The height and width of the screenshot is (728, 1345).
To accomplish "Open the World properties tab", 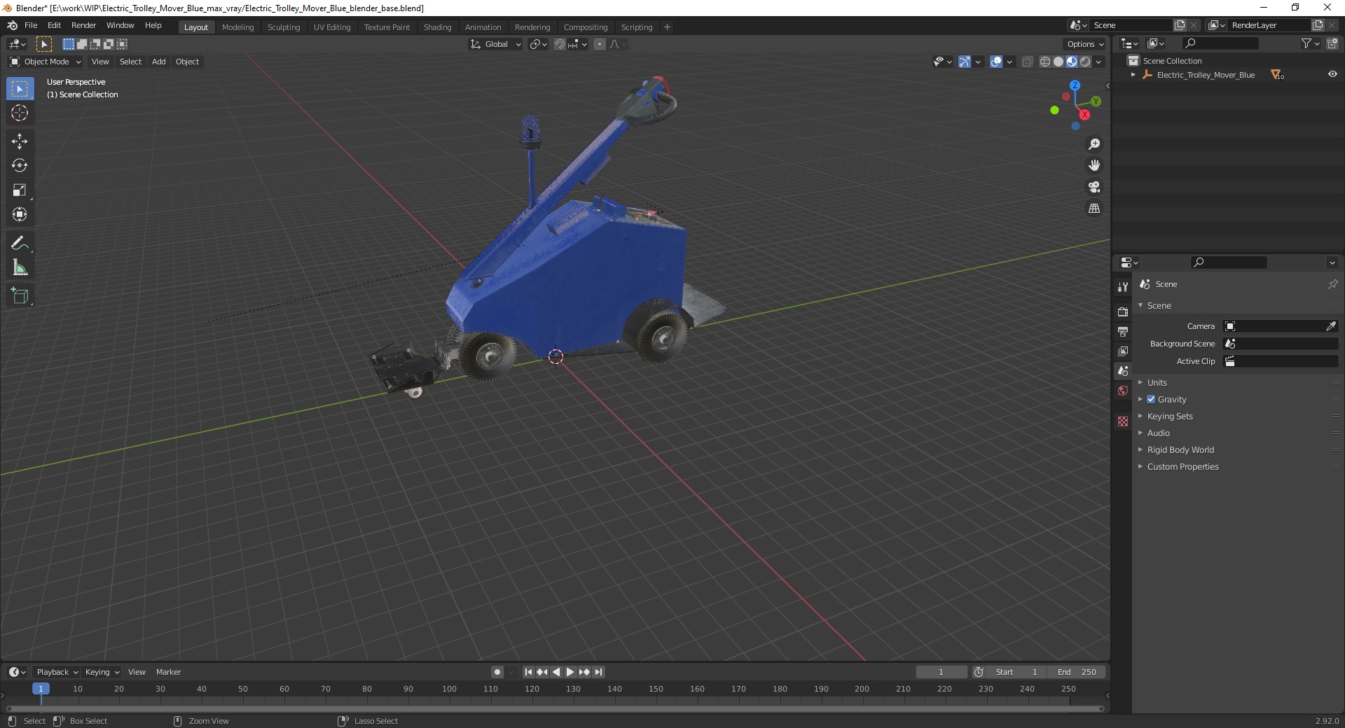I will 1123,391.
